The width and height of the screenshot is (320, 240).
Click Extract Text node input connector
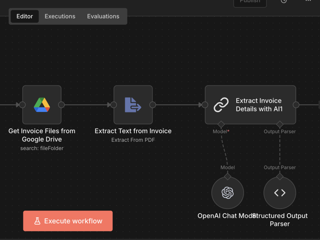tap(114, 105)
